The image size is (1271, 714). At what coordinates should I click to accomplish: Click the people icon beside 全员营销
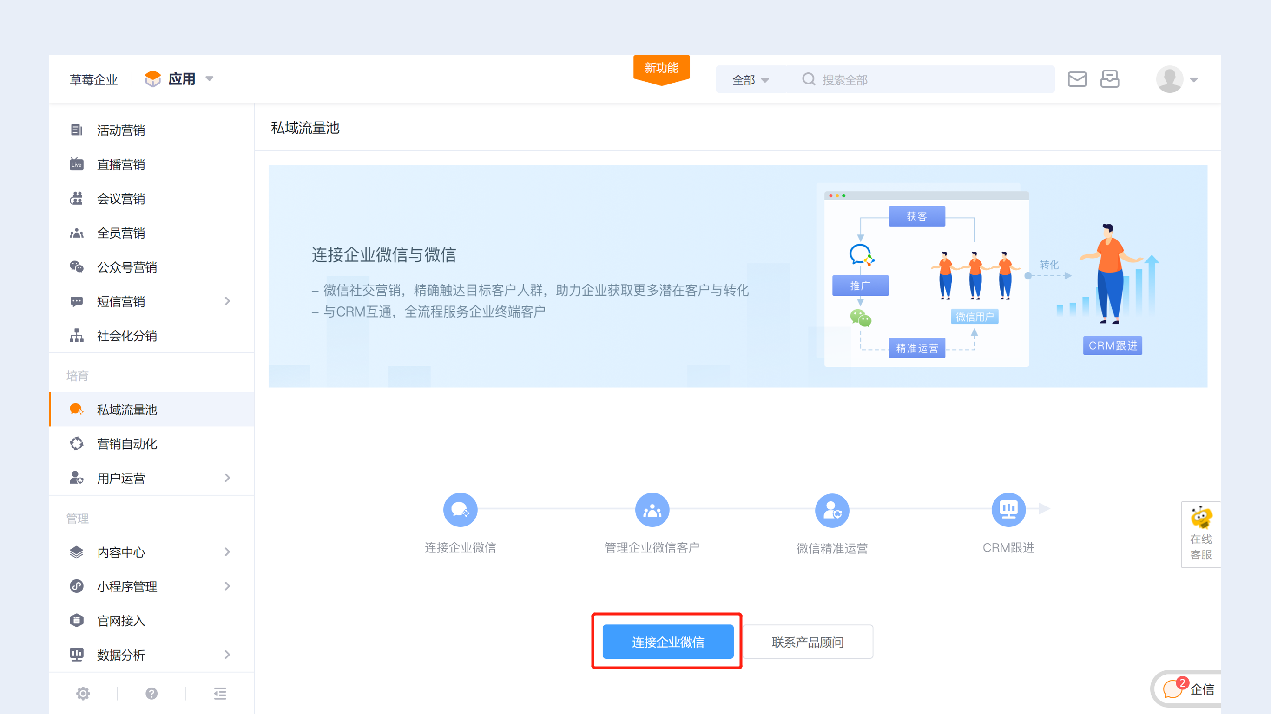[x=77, y=233]
